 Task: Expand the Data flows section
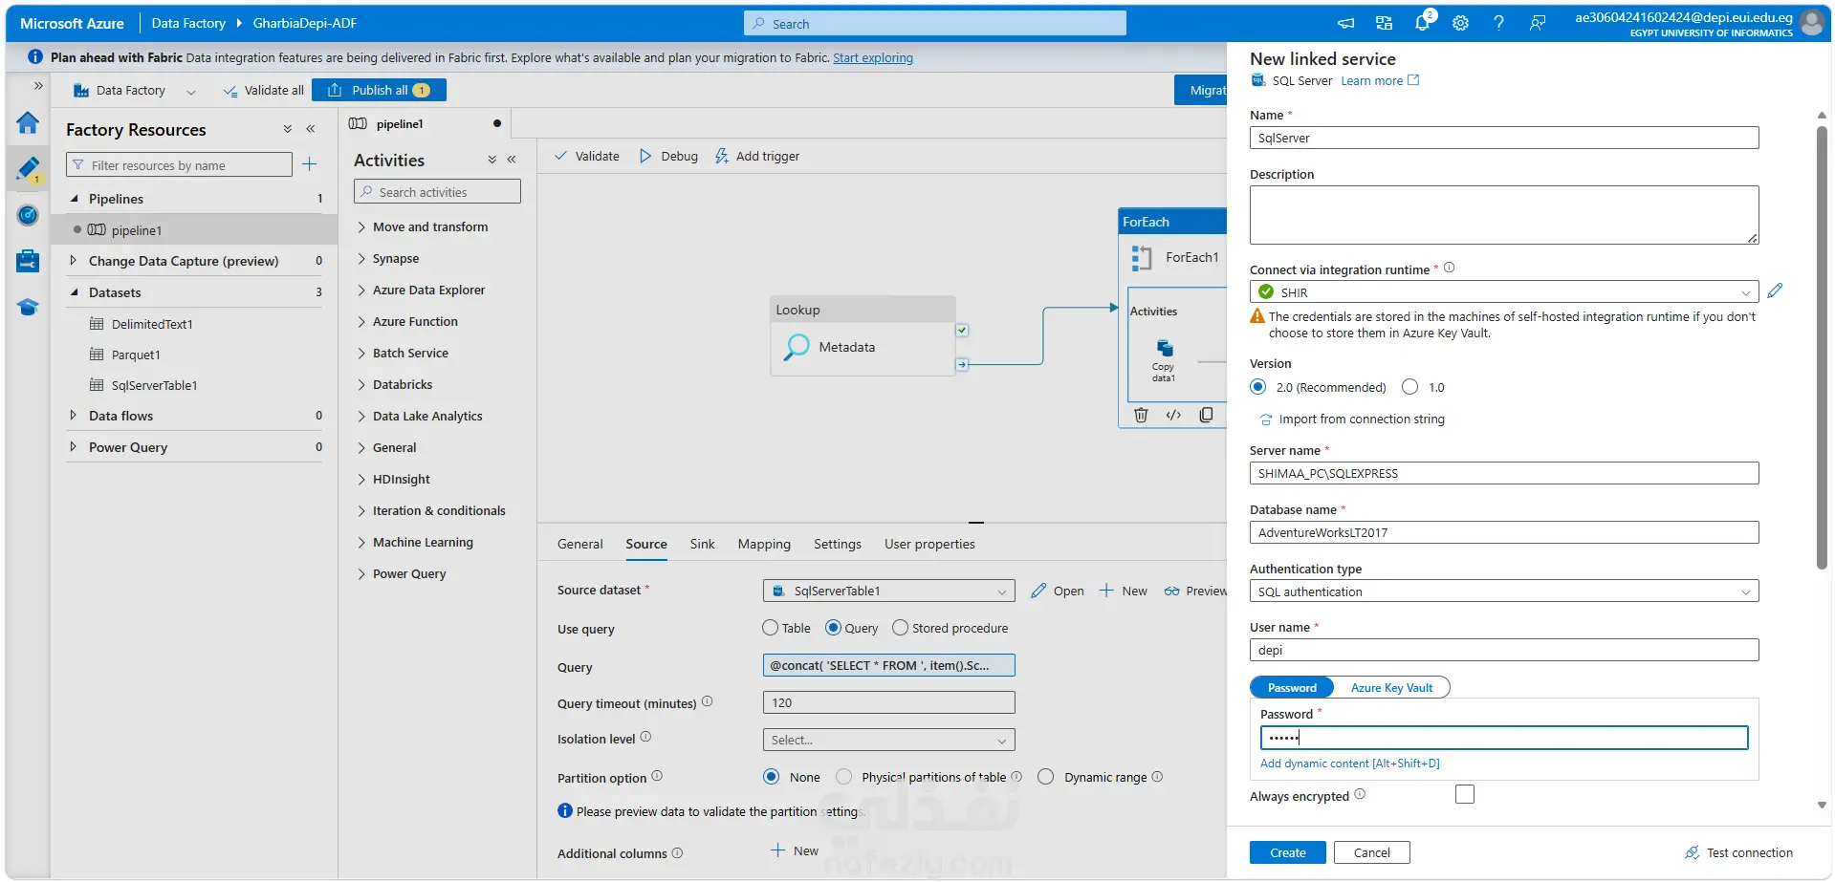(74, 416)
